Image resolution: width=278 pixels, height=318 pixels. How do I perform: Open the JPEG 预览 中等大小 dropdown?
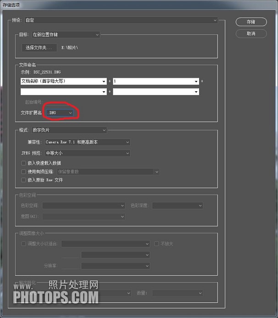pyautogui.click(x=88, y=153)
